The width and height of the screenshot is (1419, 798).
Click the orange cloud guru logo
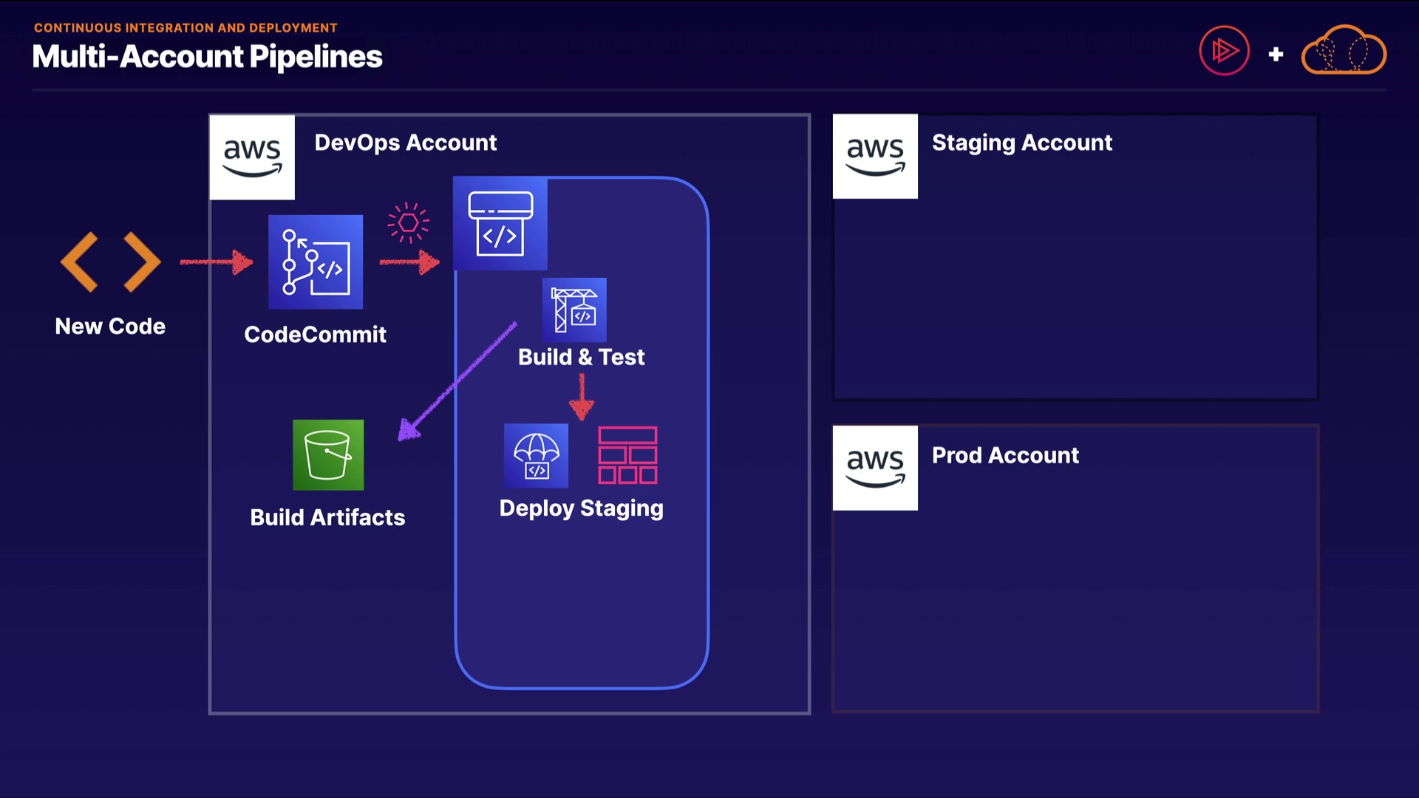(1343, 51)
